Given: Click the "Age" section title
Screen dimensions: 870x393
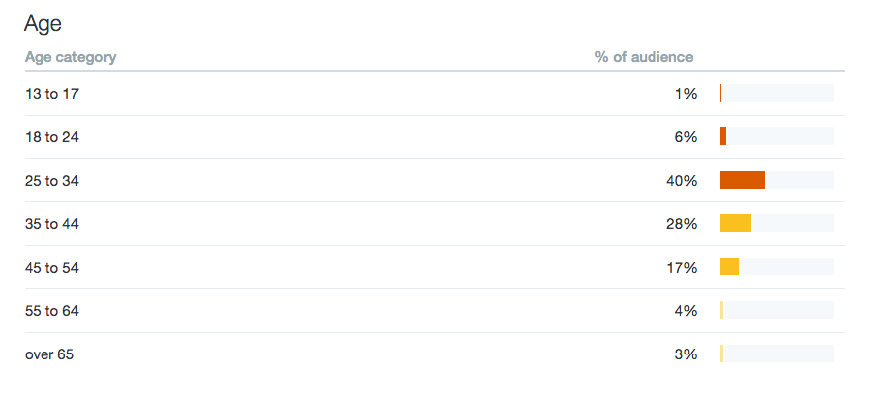Looking at the screenshot, I should tap(43, 24).
